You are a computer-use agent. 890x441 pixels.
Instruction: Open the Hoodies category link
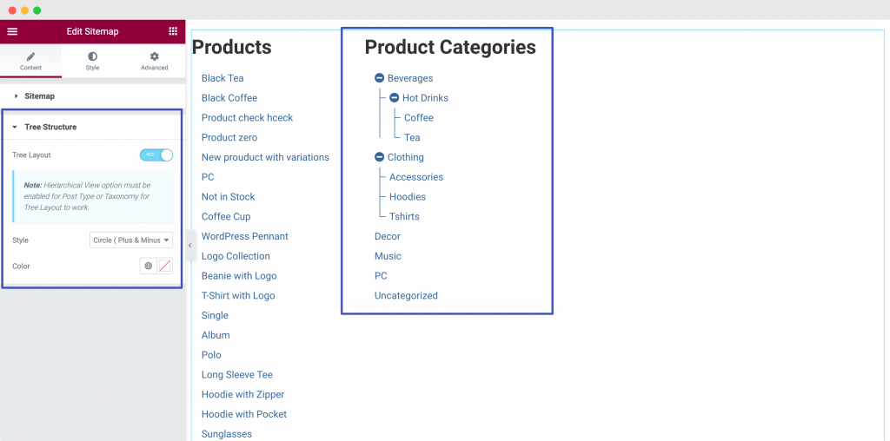pos(408,197)
